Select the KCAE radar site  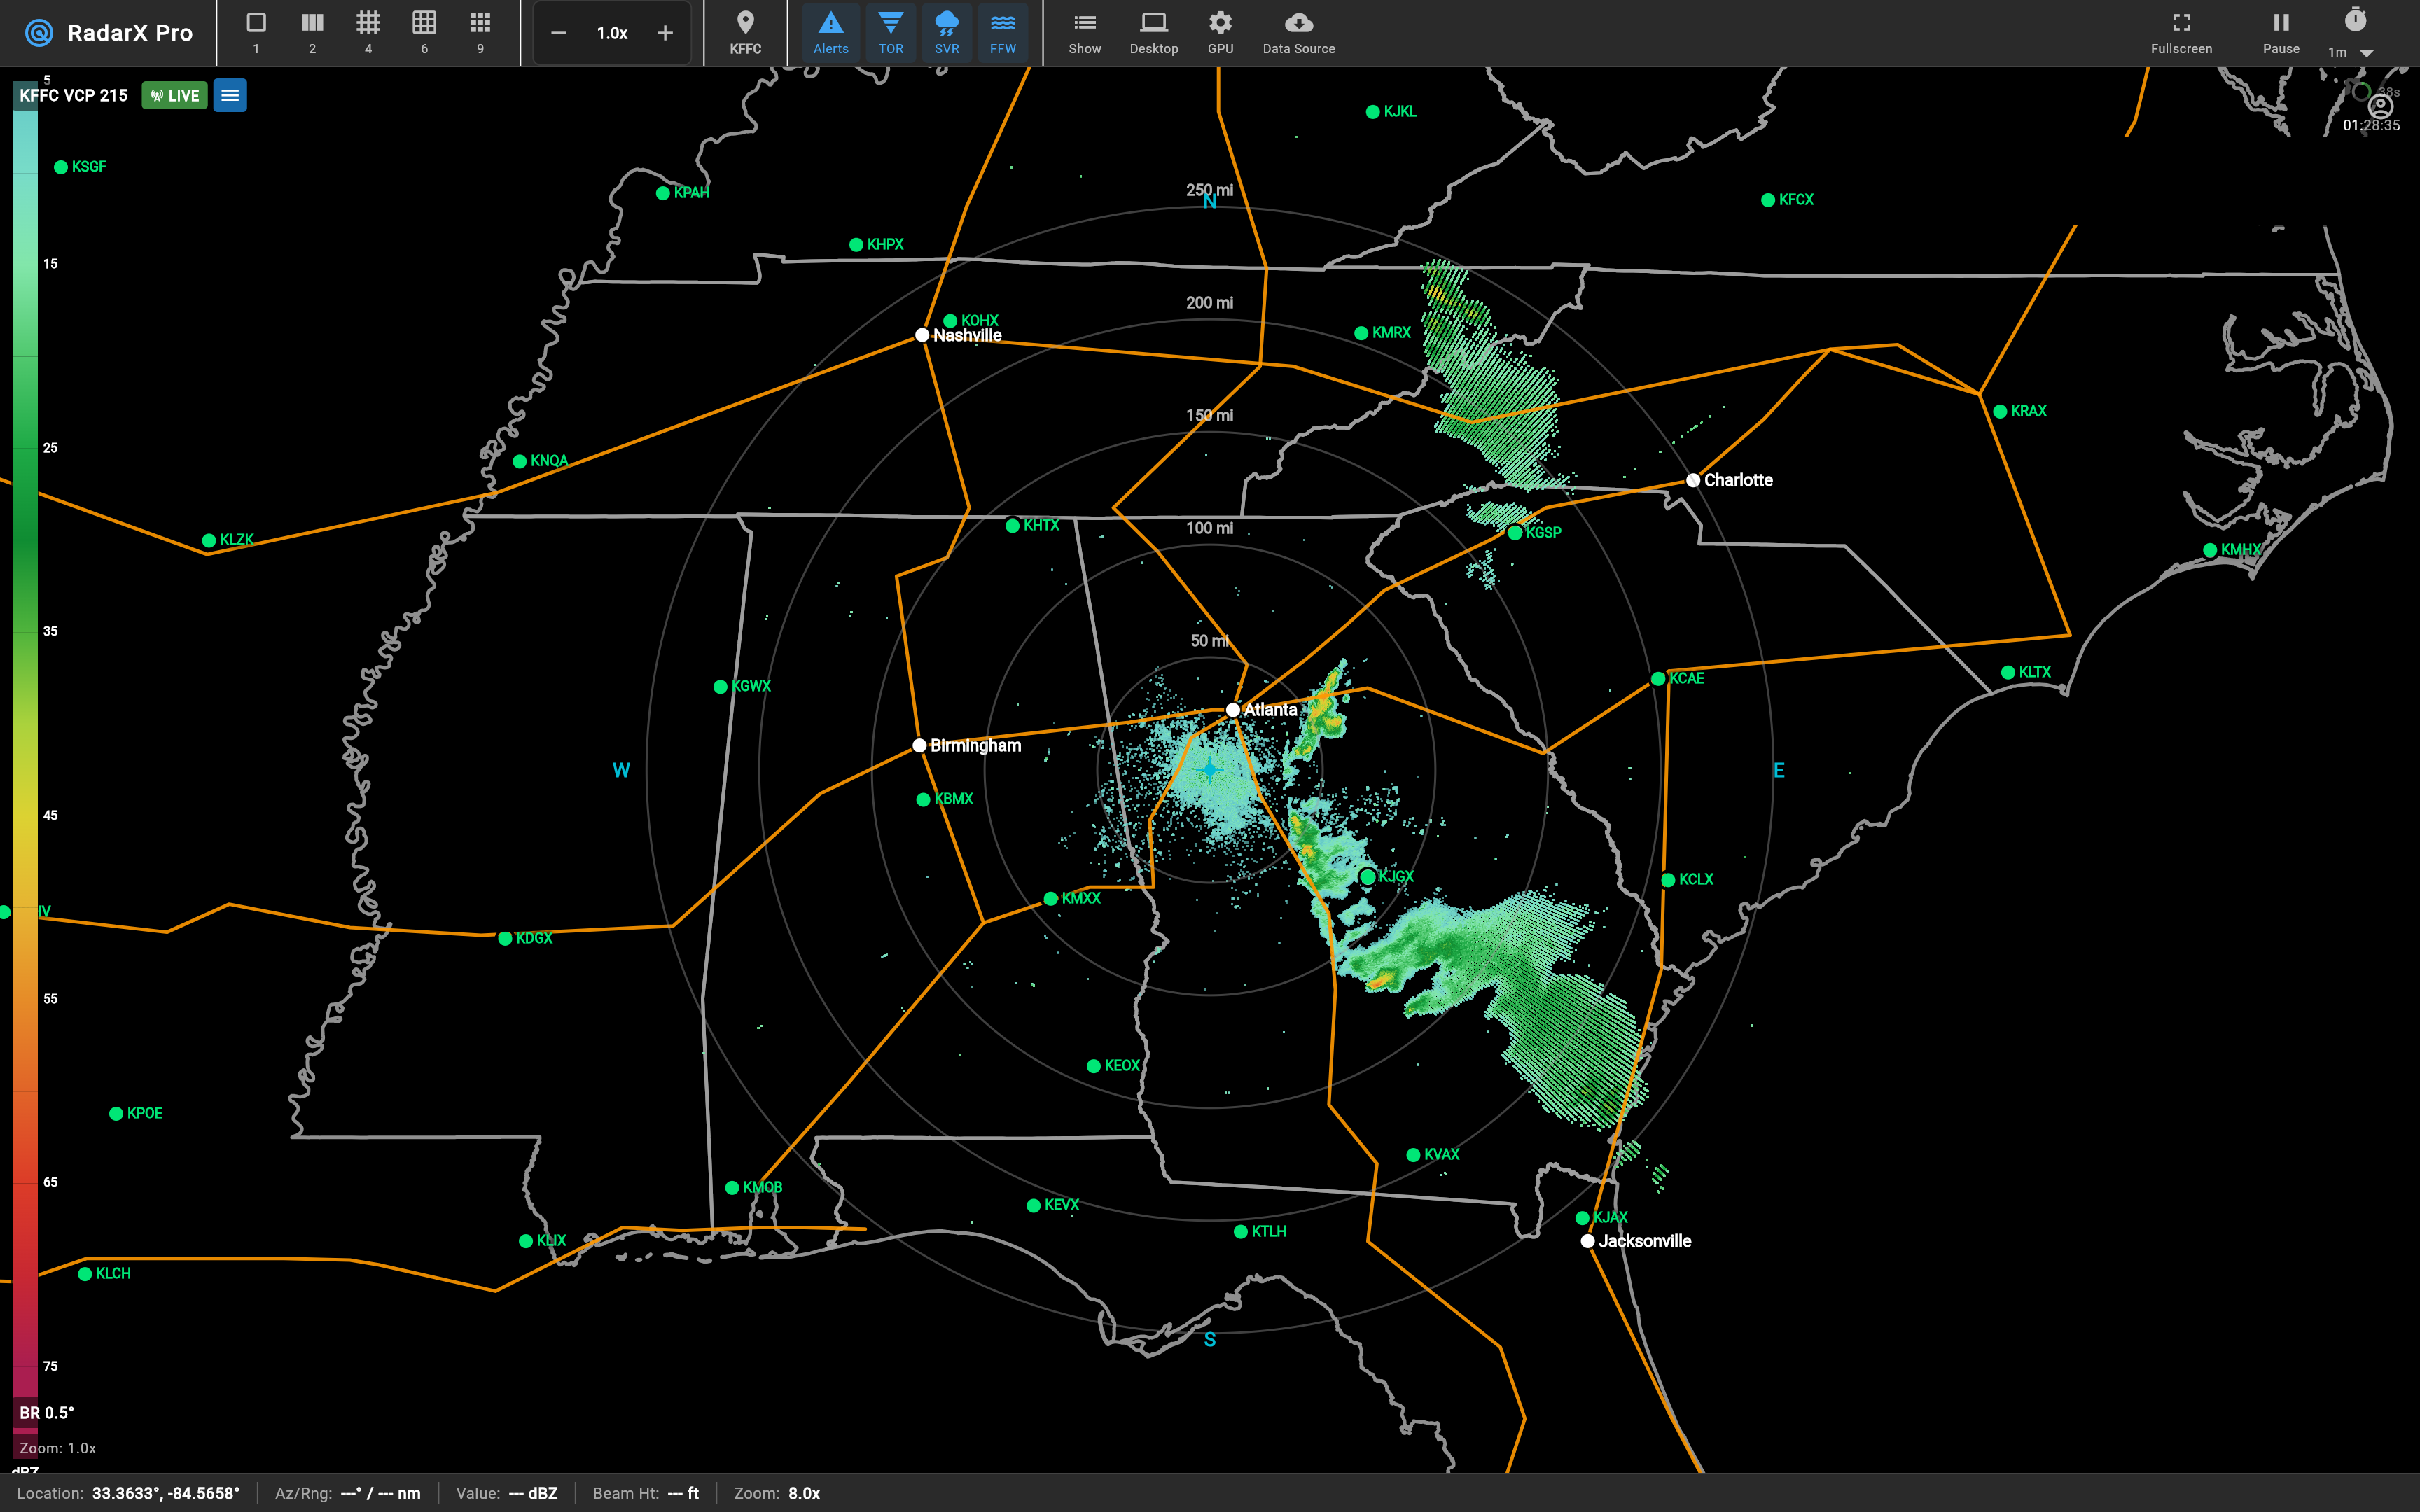(1658, 679)
